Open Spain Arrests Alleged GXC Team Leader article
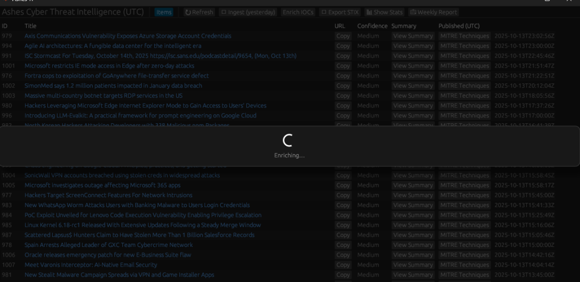The width and height of the screenshot is (580, 282). pyautogui.click(x=109, y=245)
